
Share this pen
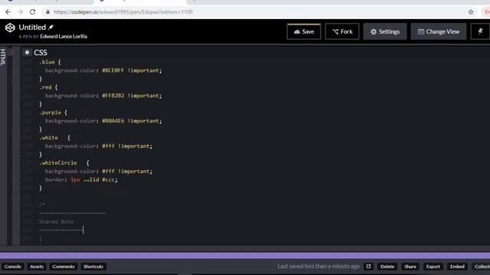click(410, 267)
